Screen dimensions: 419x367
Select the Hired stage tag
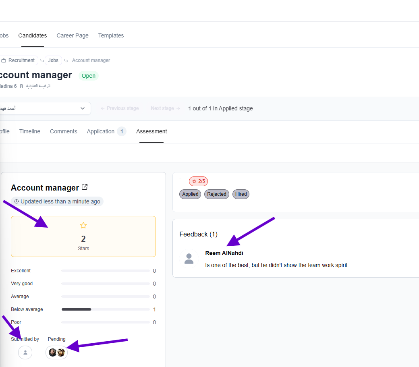[x=241, y=194]
